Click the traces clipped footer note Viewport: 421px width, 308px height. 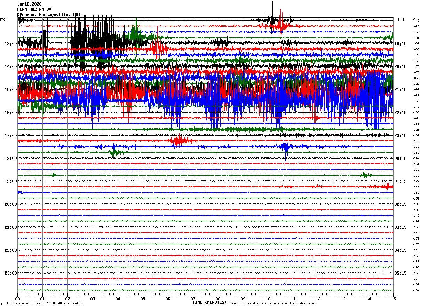tap(273, 303)
